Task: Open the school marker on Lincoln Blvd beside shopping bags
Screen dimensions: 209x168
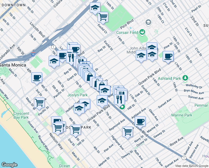Action: pyautogui.click(x=105, y=91)
